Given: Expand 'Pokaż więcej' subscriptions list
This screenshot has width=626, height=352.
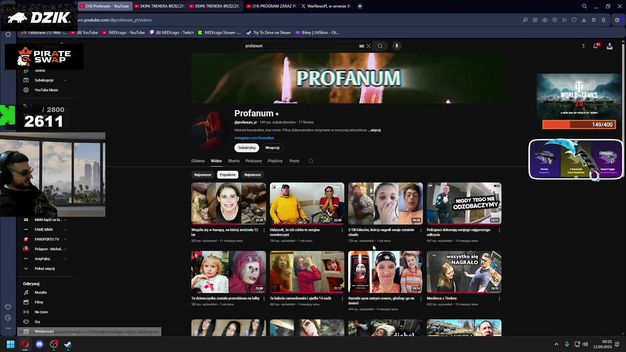Looking at the screenshot, I should [45, 268].
